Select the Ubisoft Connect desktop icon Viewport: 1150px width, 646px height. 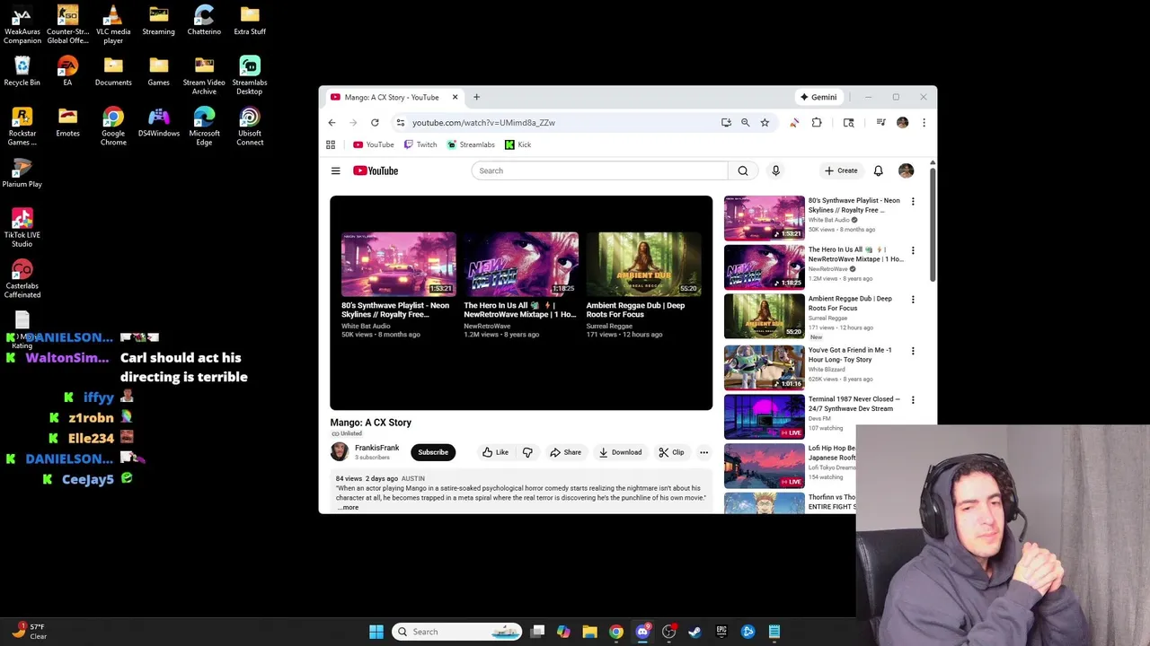[x=250, y=127]
